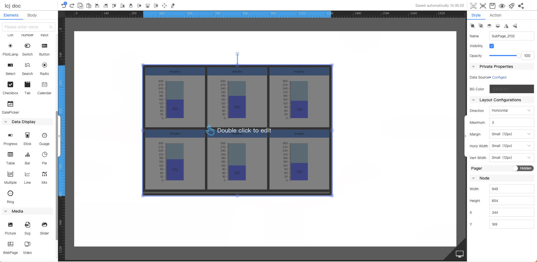Collapse the Media group

(6, 211)
